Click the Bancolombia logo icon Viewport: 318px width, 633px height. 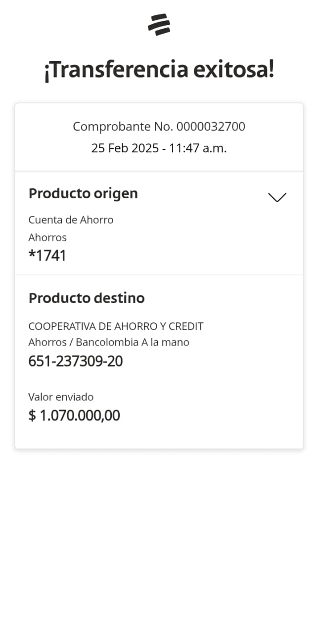[x=159, y=25]
